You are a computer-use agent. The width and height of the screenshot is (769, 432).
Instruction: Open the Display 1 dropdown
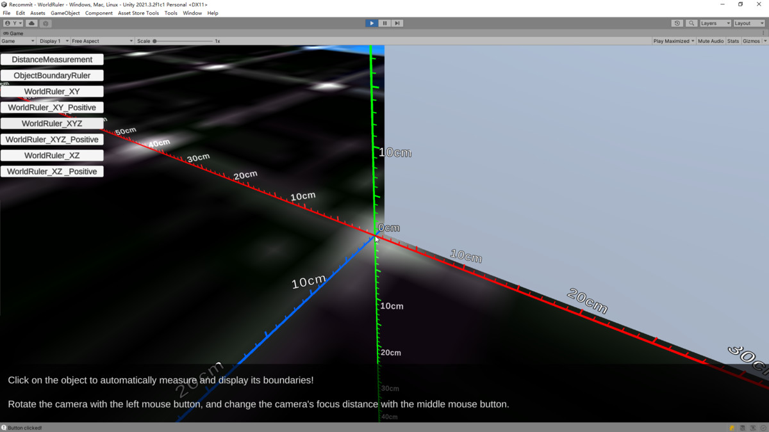tap(53, 41)
